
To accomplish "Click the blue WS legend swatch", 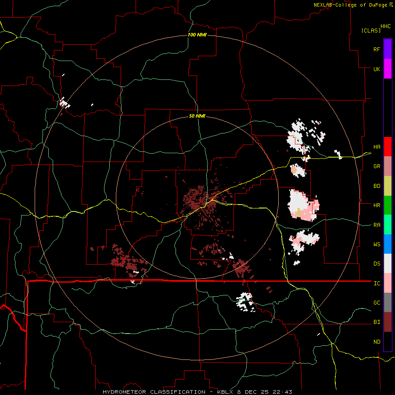I will 388,244.
